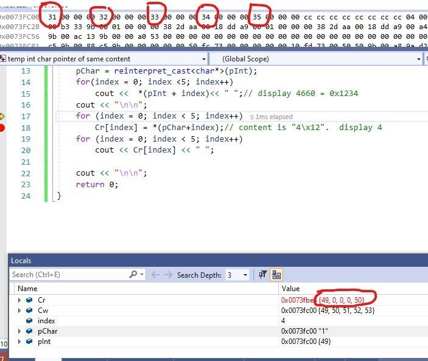Viewport: 428px width, 361px height.
Task: Select the pChar value "1"
Action: pos(323,331)
